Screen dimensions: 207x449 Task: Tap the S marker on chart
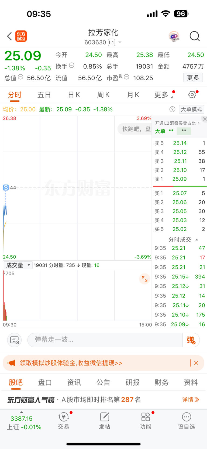[6, 187]
